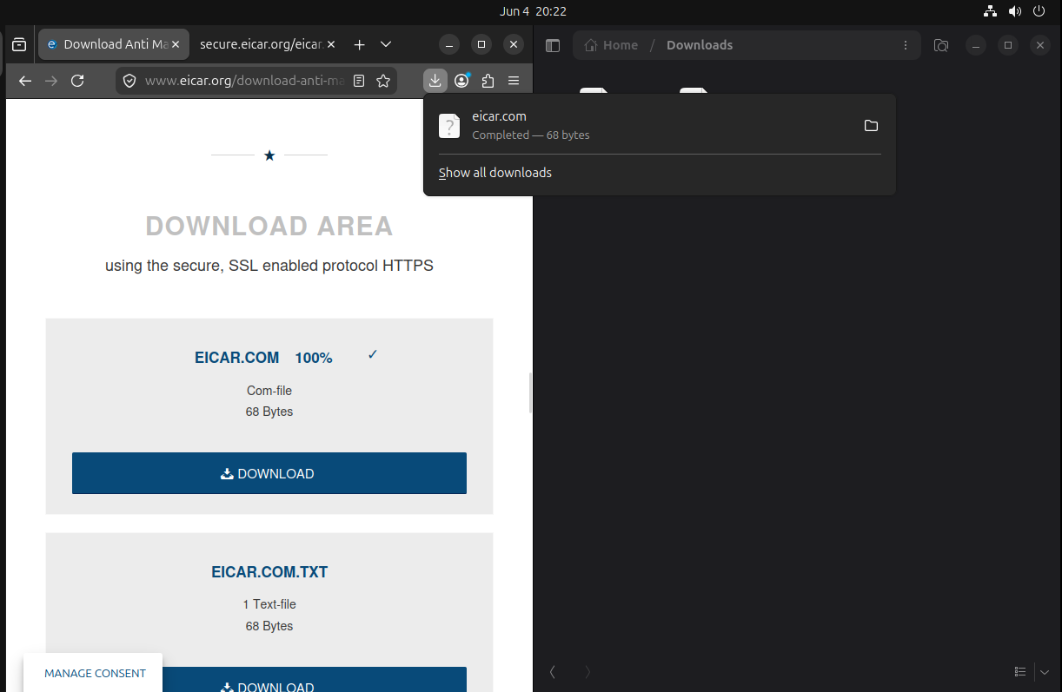Go back one page in the browser
This screenshot has height=692, width=1062.
tap(25, 81)
